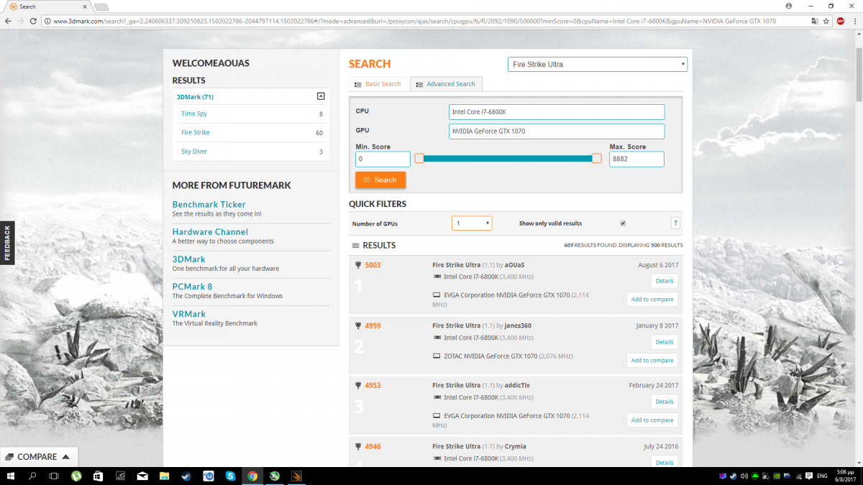Click the GPU input field

click(557, 131)
